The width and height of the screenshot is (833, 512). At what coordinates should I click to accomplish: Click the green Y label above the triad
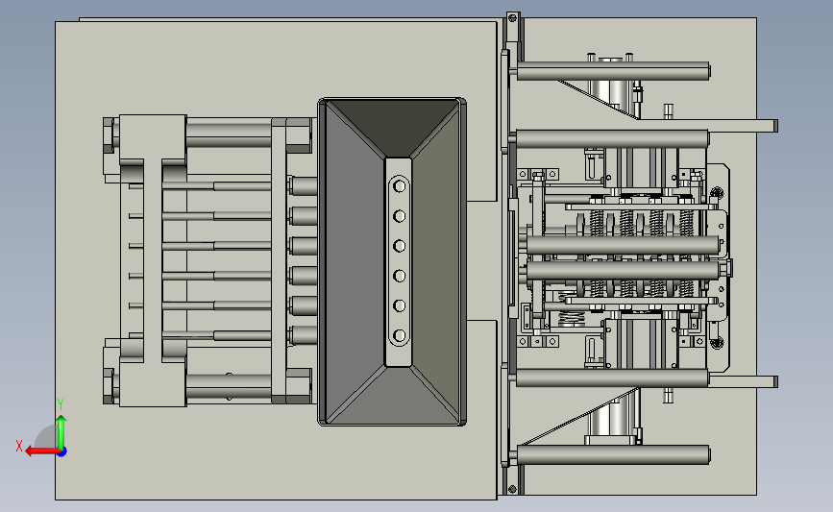pyautogui.click(x=61, y=404)
